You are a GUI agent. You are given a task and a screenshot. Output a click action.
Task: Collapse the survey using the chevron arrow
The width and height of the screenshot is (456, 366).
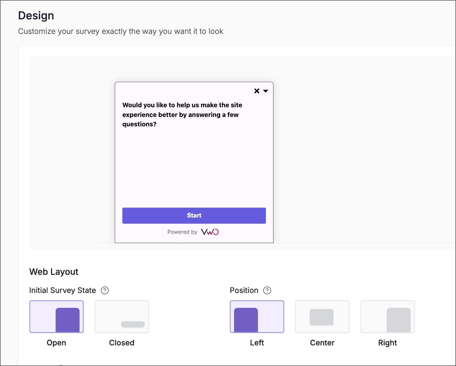266,91
